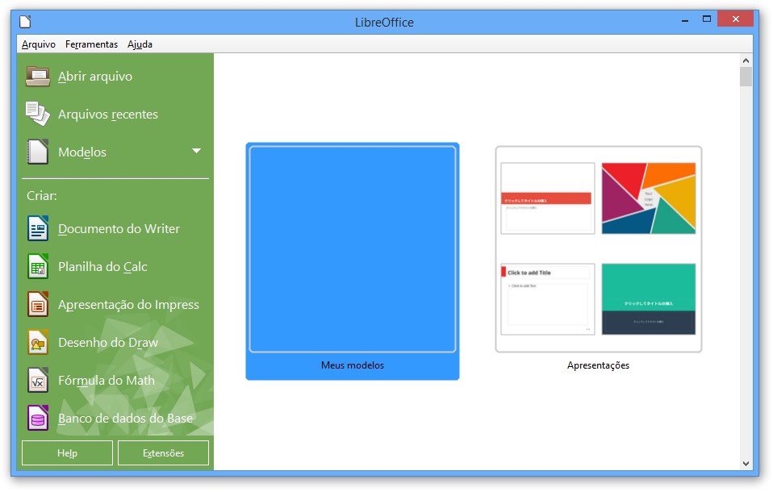Create a new Planilha do Calc
The width and height of the screenshot is (773, 492).
102,267
